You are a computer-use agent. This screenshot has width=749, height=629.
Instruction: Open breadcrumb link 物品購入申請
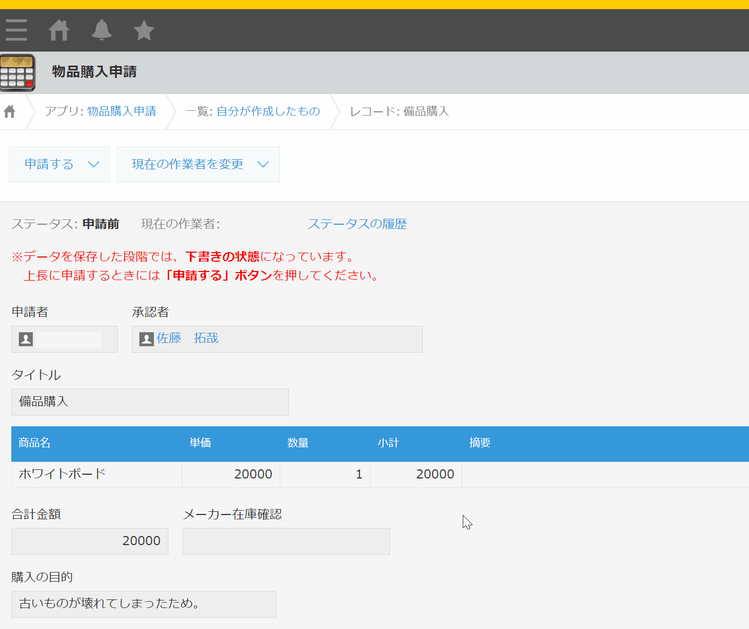[x=122, y=111]
